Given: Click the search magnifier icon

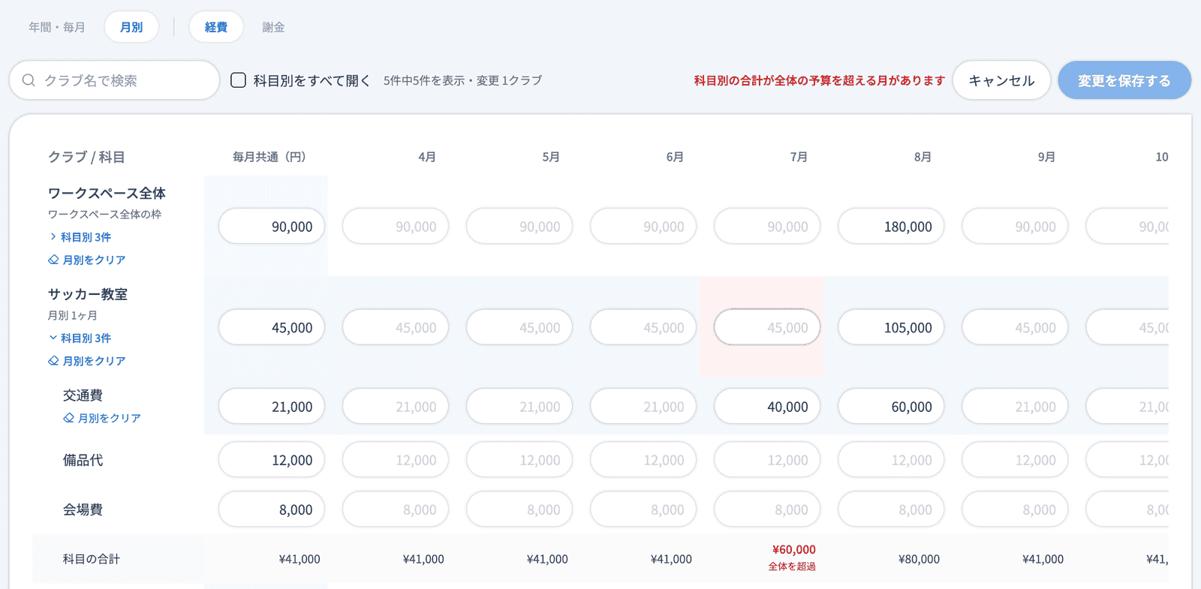Looking at the screenshot, I should coord(29,80).
